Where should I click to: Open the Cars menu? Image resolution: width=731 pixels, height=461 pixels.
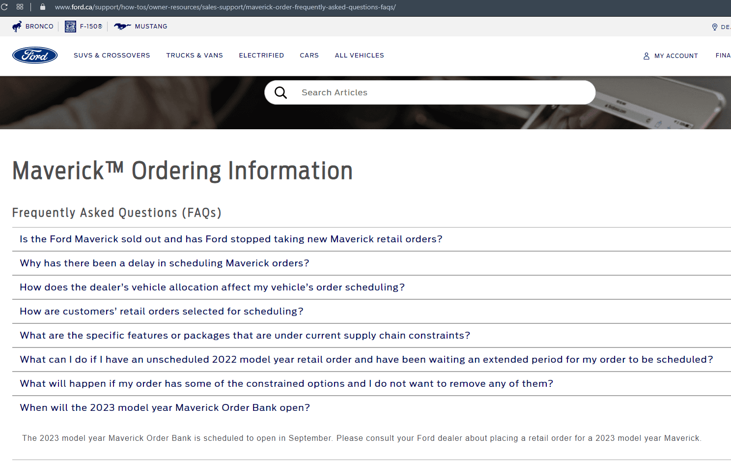tap(309, 56)
